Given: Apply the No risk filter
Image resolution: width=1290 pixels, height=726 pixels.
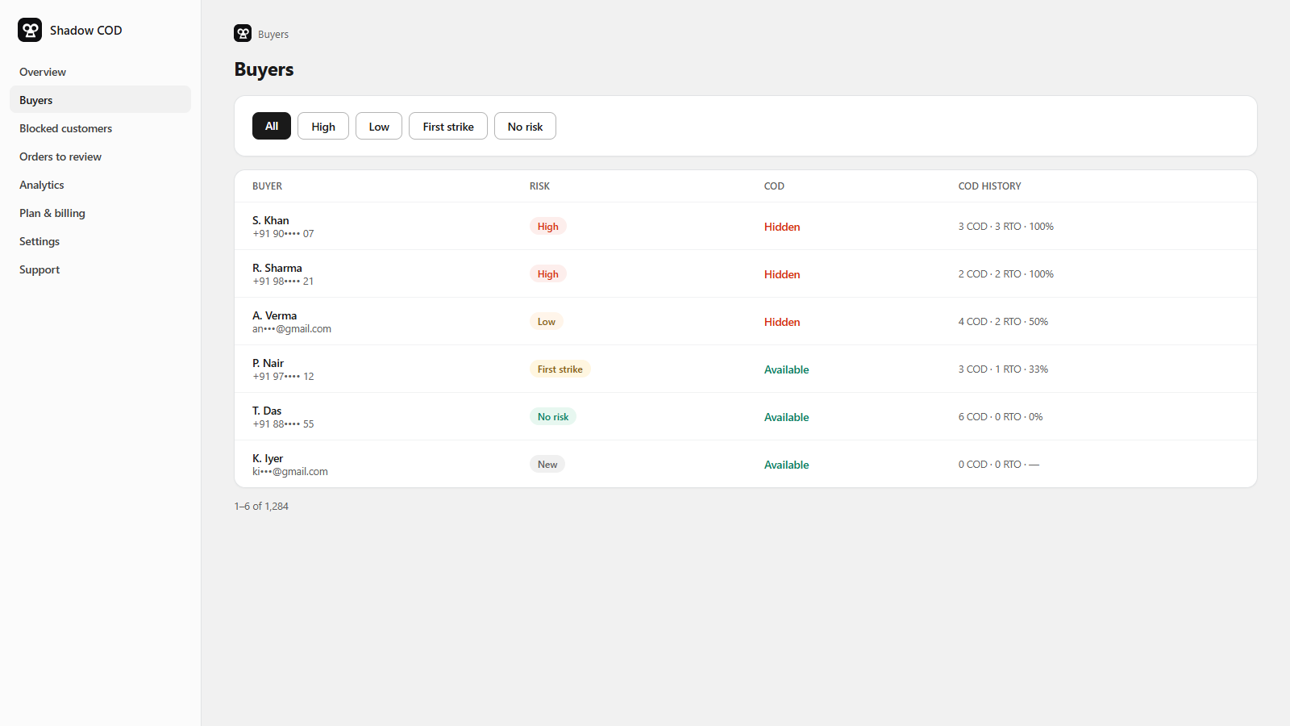Looking at the screenshot, I should (x=525, y=126).
